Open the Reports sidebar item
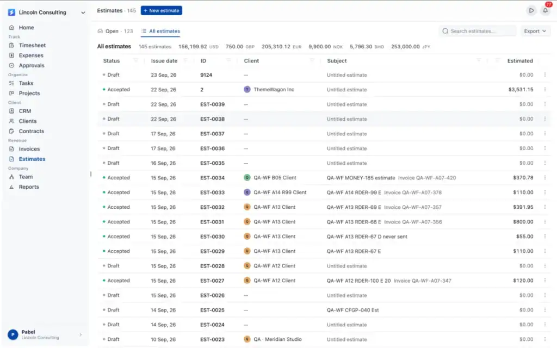This screenshot has height=348, width=557. [x=29, y=187]
